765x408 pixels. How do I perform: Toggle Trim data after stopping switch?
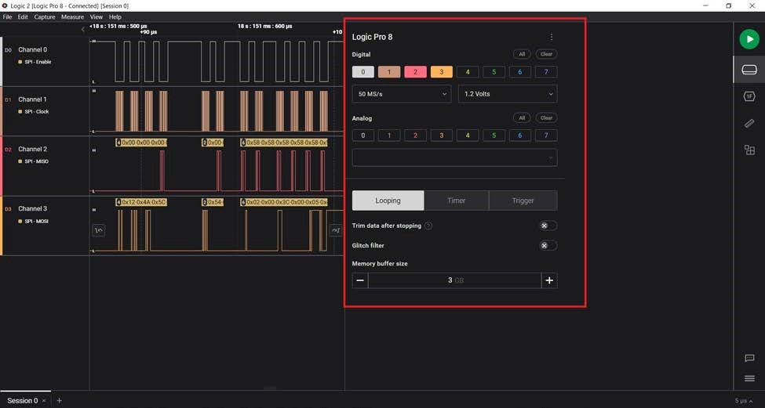548,226
